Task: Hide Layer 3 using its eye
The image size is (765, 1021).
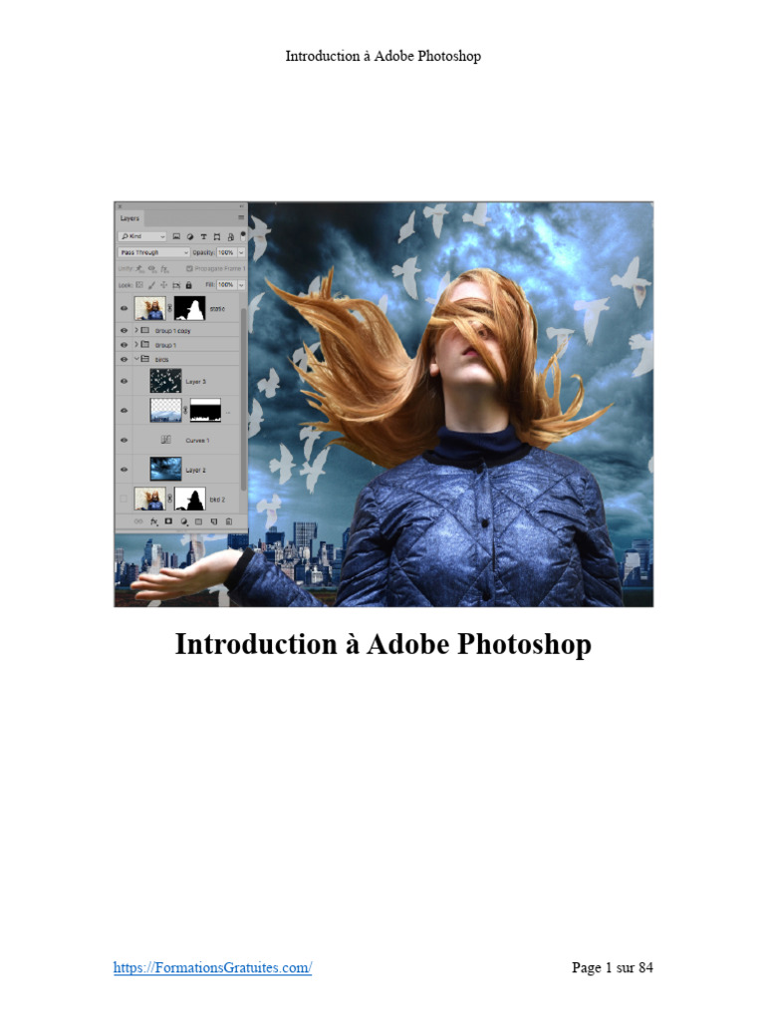Action: pos(124,382)
